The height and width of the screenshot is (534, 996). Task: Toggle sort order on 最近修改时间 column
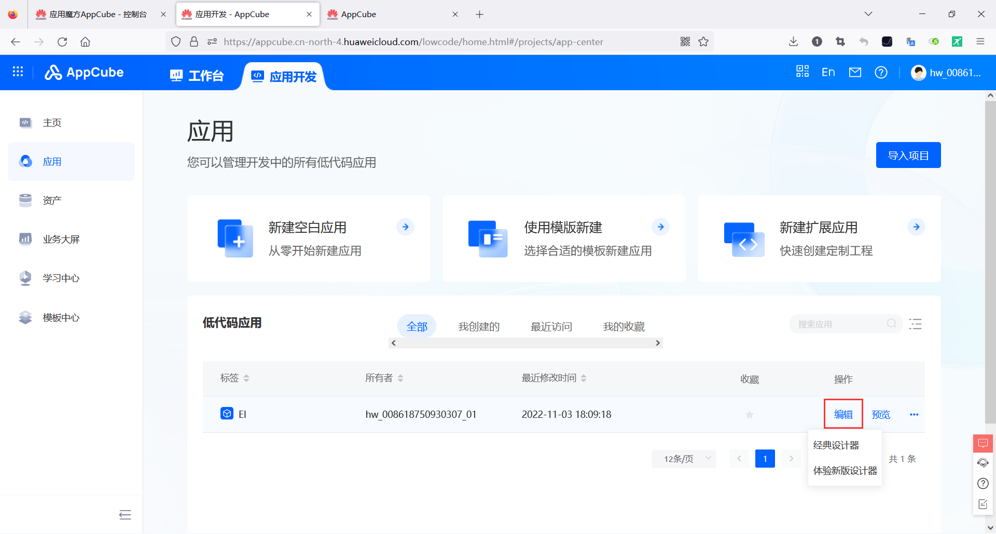(x=584, y=378)
